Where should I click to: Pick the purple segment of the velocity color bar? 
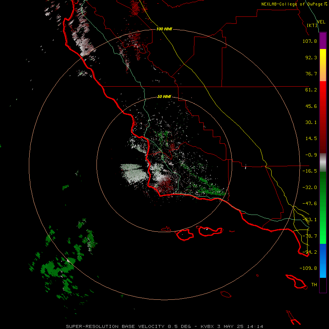323,41
